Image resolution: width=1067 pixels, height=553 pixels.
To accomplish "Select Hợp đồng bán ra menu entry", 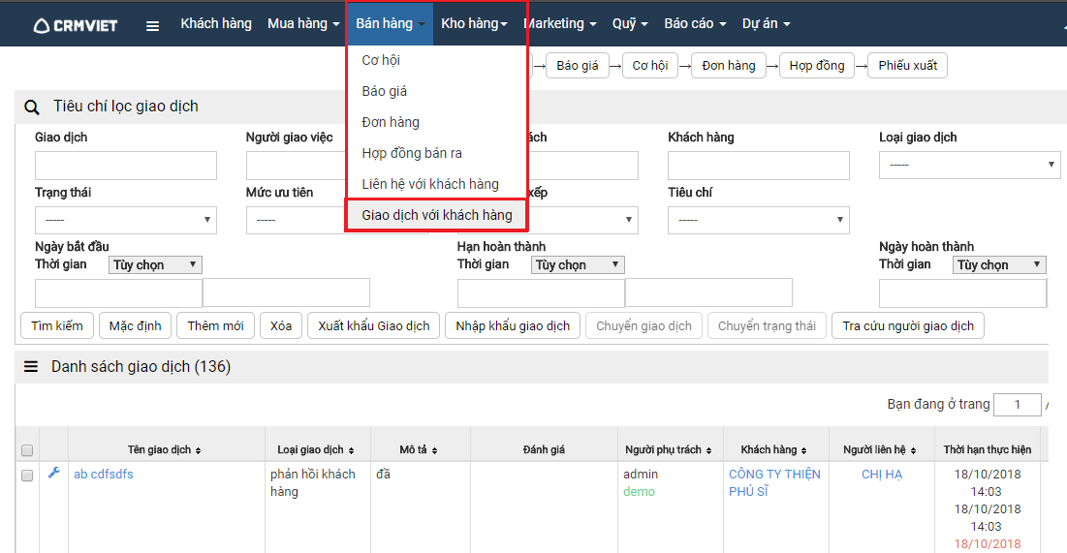I will pyautogui.click(x=412, y=153).
